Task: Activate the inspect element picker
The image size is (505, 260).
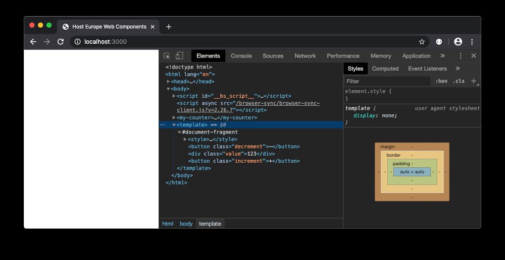Action: pos(167,56)
